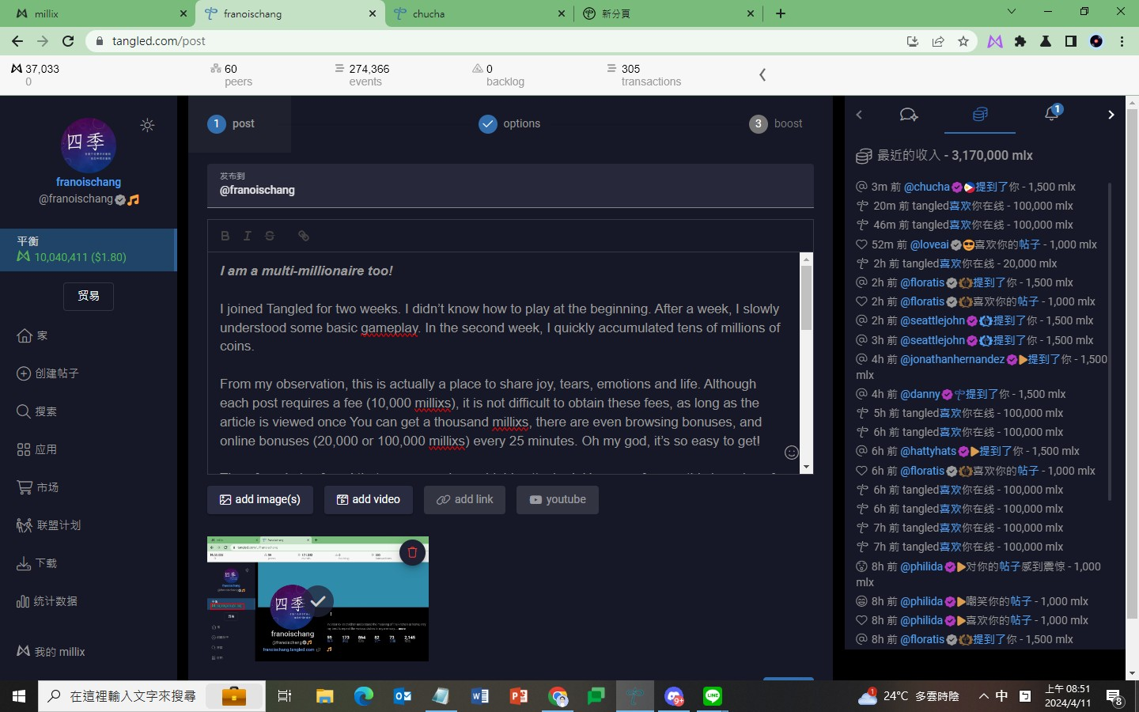Screen dimensions: 1139x712
Task: Apply strikethrough formatting in editor
Action: pyautogui.click(x=270, y=236)
